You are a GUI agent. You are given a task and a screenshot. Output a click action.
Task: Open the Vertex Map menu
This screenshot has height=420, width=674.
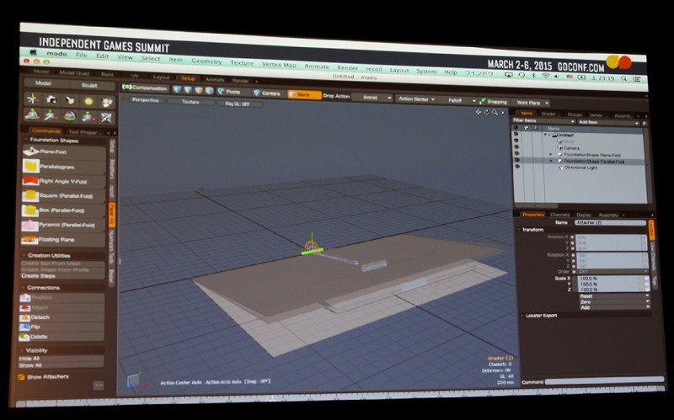click(279, 65)
